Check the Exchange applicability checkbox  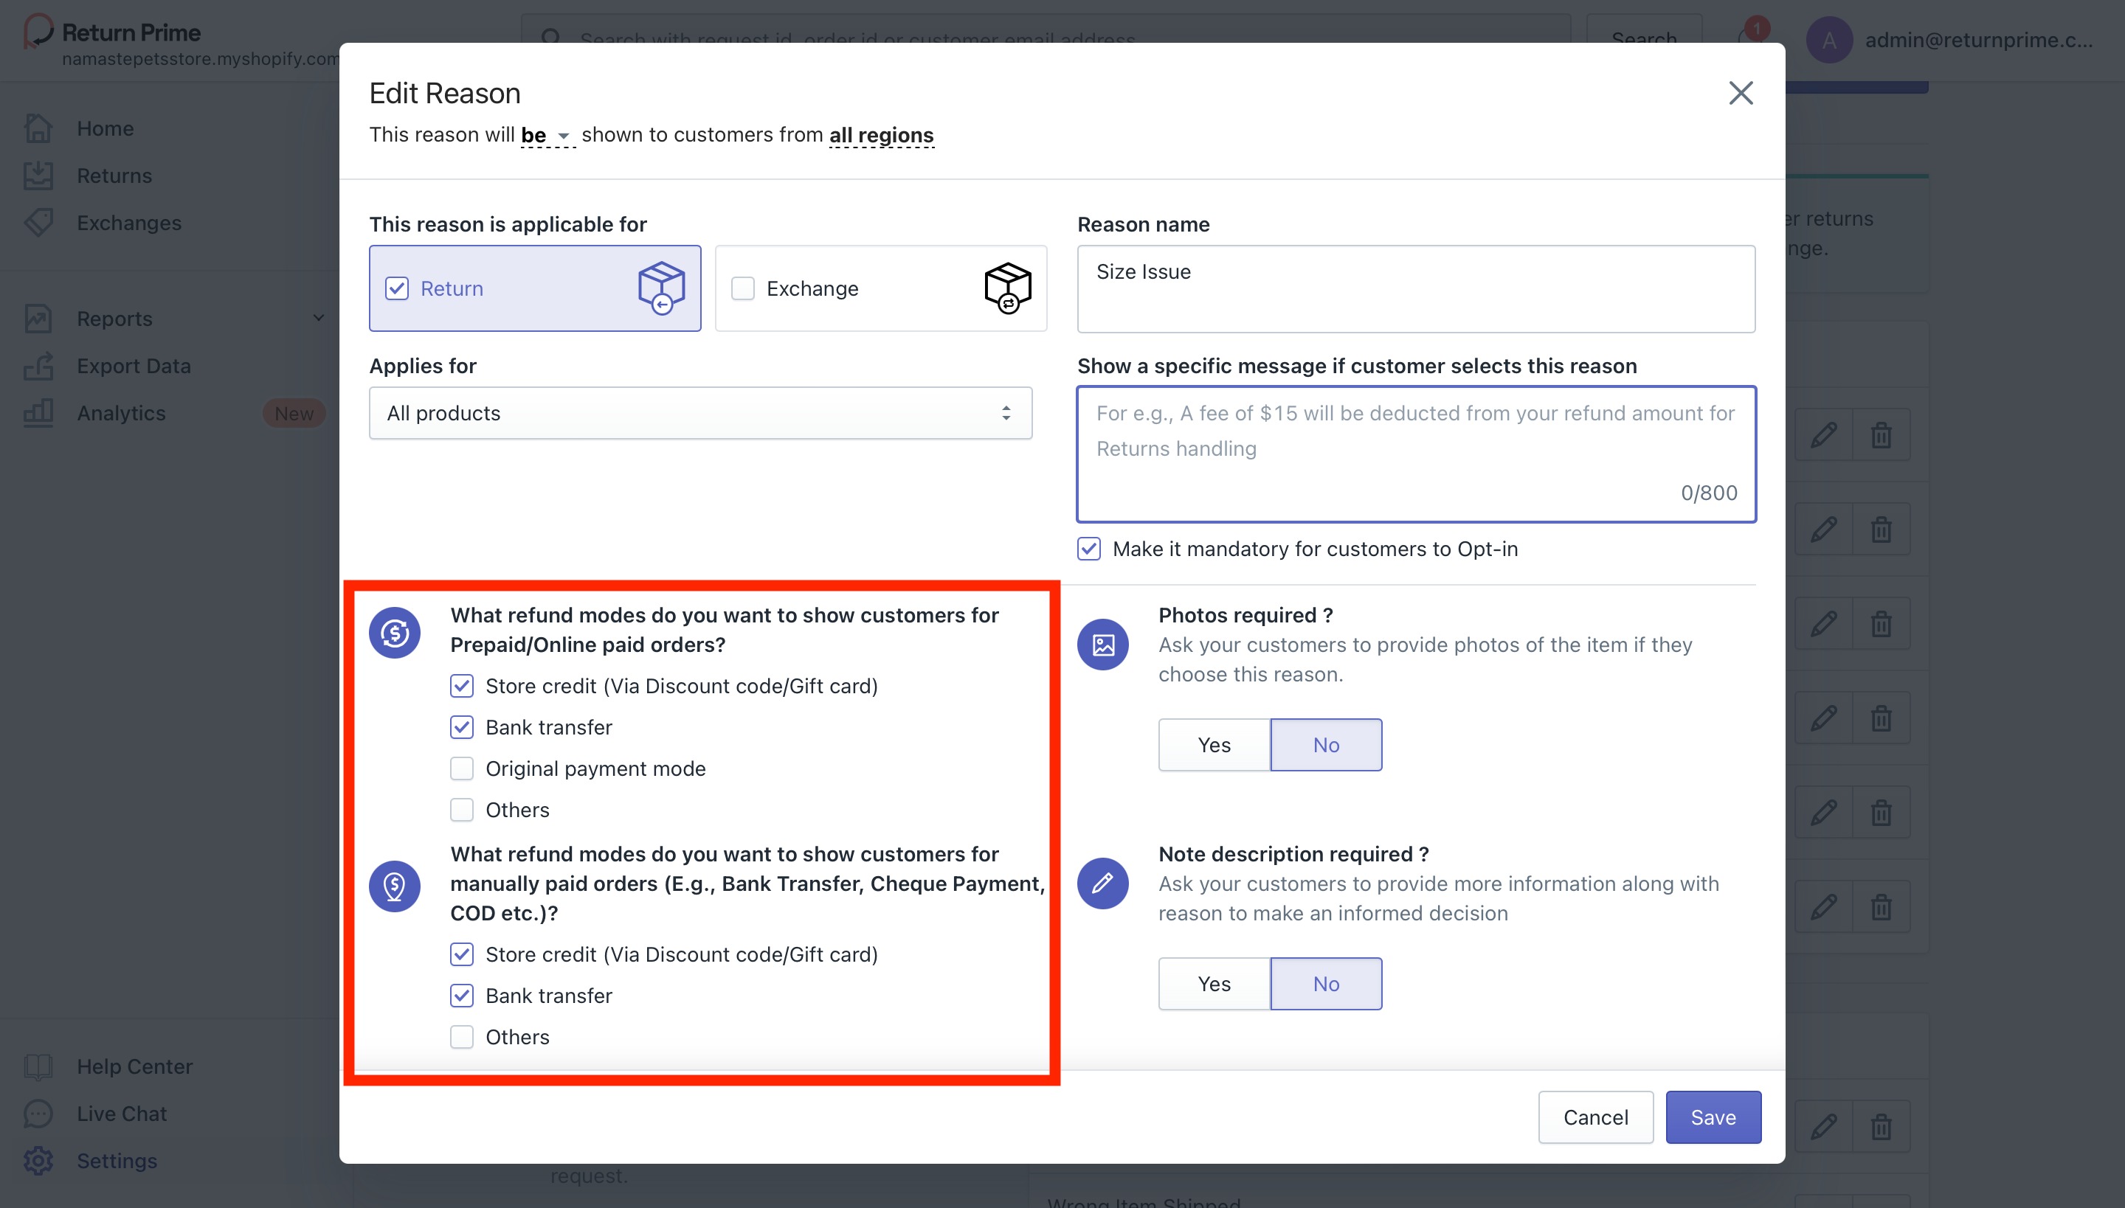(x=743, y=289)
